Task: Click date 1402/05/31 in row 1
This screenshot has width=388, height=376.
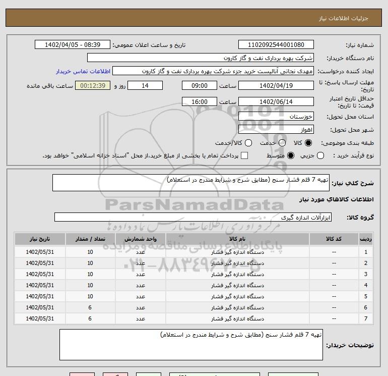Action: pos(40,252)
